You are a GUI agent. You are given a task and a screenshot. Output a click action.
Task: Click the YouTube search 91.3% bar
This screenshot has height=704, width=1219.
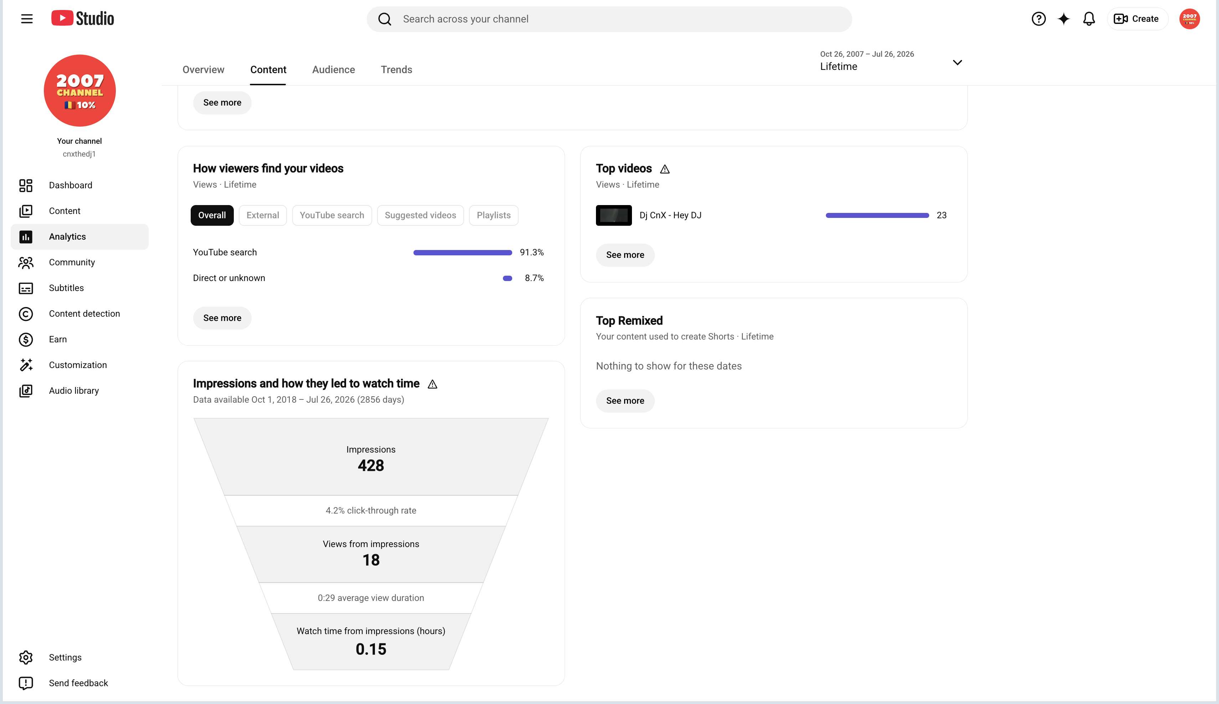[x=462, y=252]
